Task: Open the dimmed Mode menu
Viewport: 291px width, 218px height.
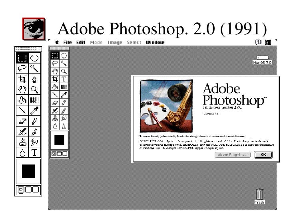Action: pyautogui.click(x=96, y=42)
